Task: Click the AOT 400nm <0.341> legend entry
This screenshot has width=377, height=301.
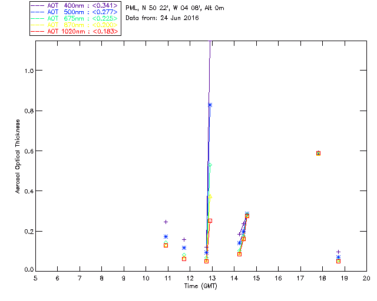Action: [x=74, y=5]
